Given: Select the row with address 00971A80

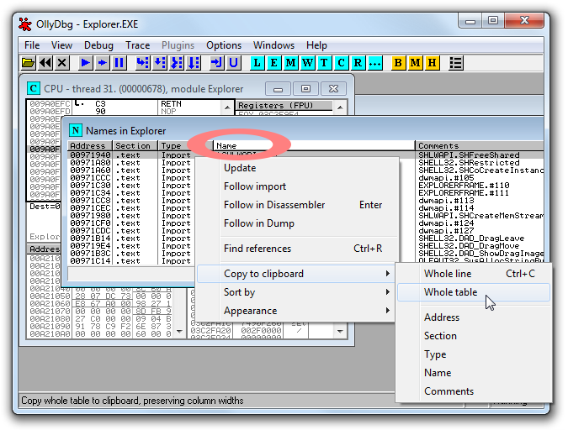Looking at the screenshot, I should click(x=130, y=163).
